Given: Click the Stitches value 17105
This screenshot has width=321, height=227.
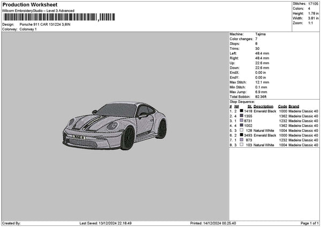Looking at the screenshot, I should point(312,4).
